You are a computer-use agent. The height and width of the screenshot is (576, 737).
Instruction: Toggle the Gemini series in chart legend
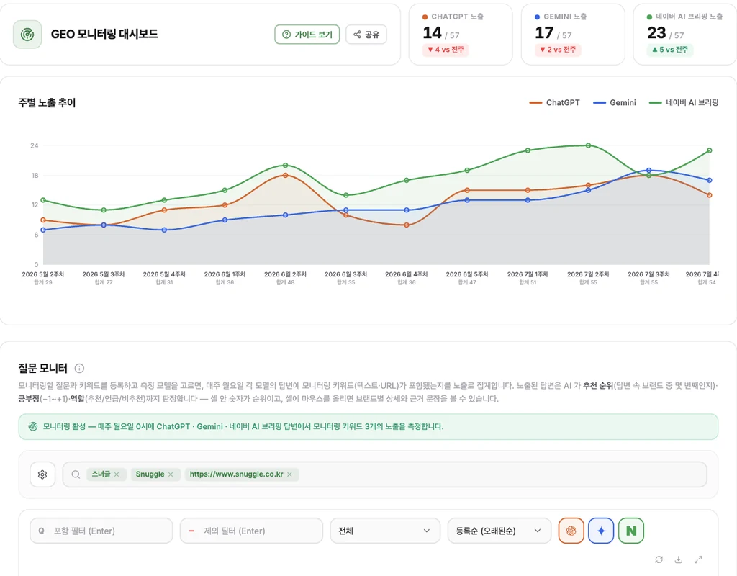[x=615, y=102]
